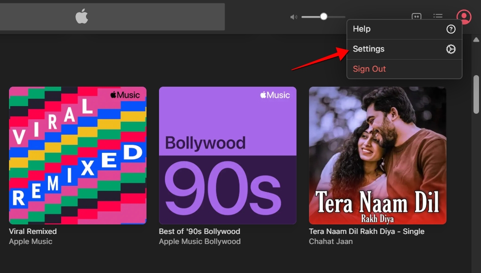Open the Apple Music Bollywood curator link
The image size is (481, 273).
pyautogui.click(x=199, y=241)
